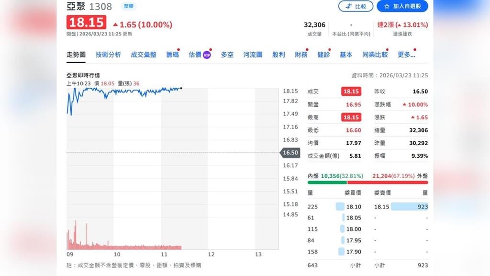Click the 比較 compare button
Image resolution: width=490 pixels, height=276 pixels.
356,6
